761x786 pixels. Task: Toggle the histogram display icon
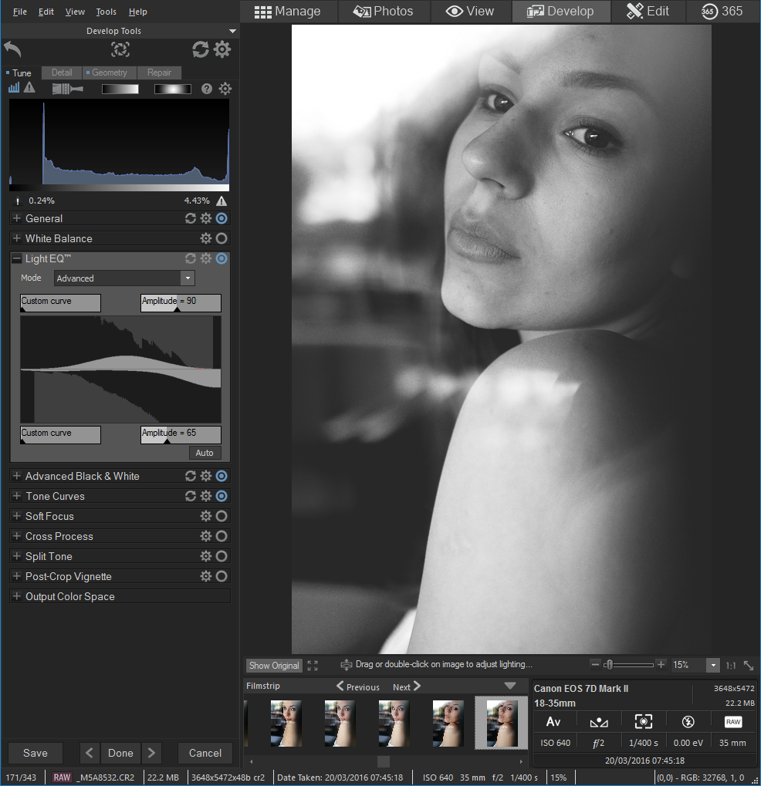[14, 88]
